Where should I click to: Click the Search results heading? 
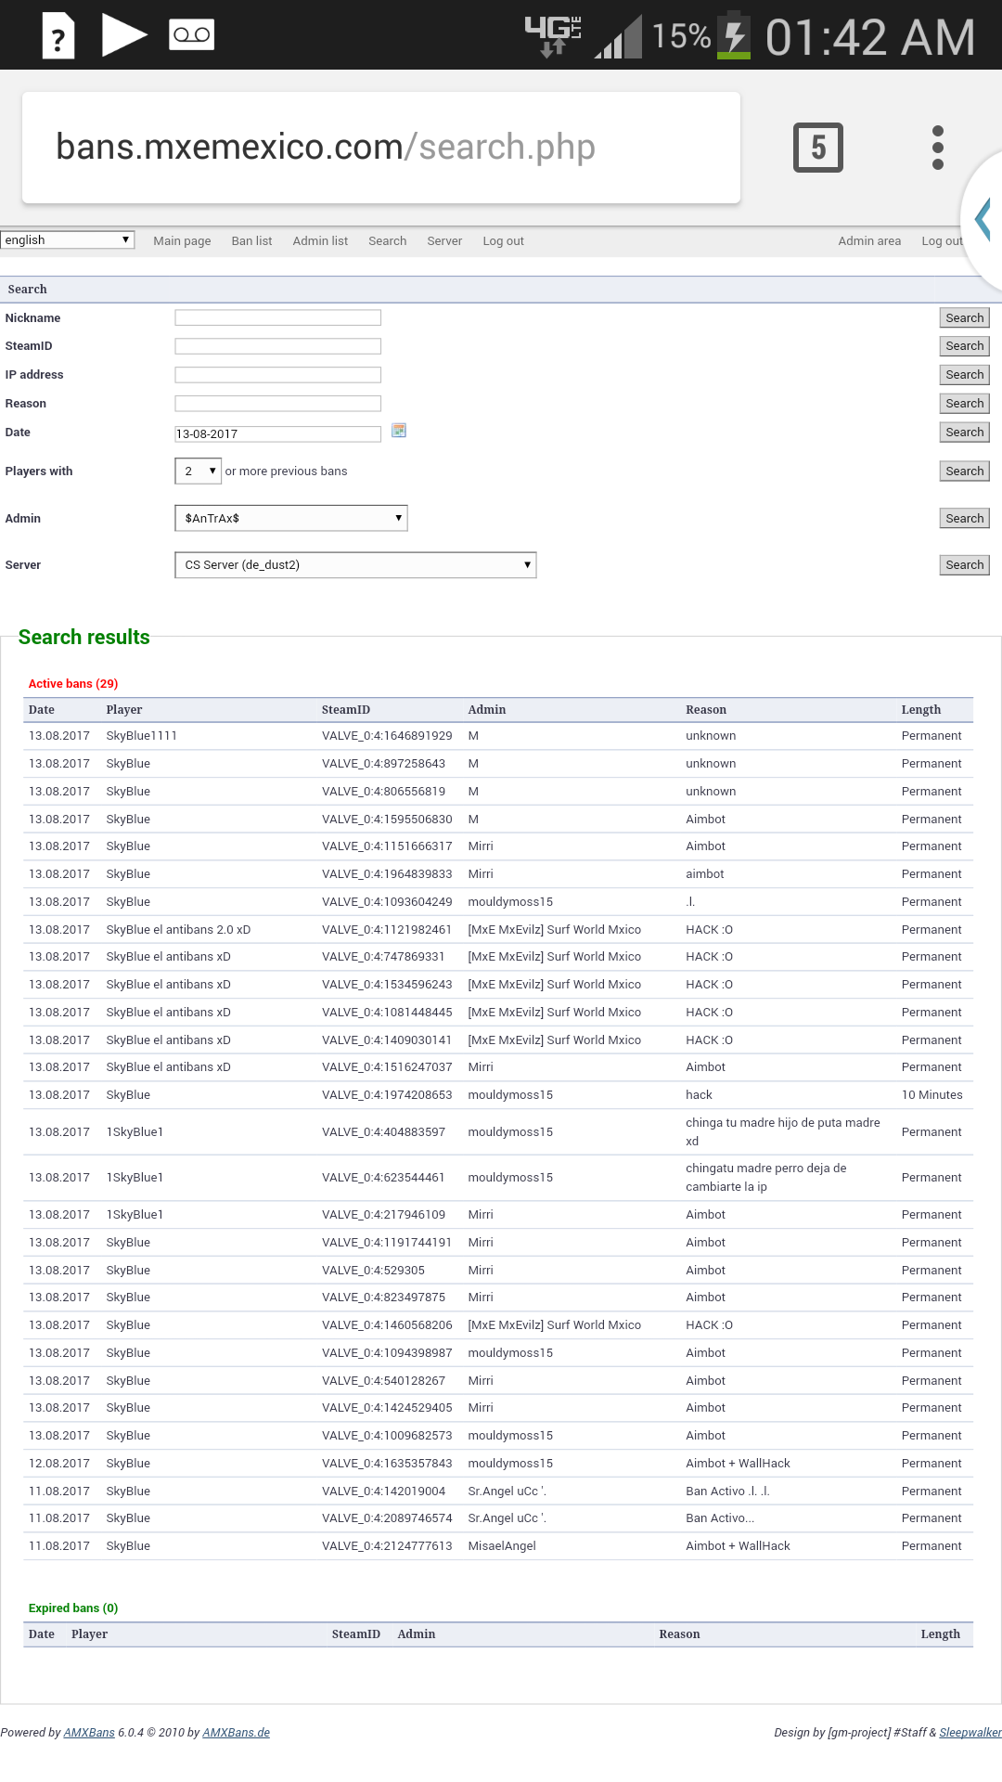click(x=83, y=638)
